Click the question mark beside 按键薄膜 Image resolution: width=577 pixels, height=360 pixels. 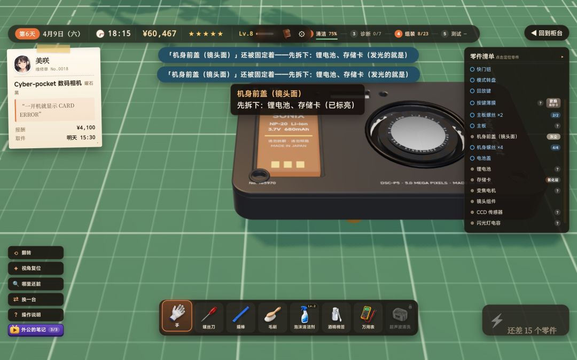[x=540, y=103]
